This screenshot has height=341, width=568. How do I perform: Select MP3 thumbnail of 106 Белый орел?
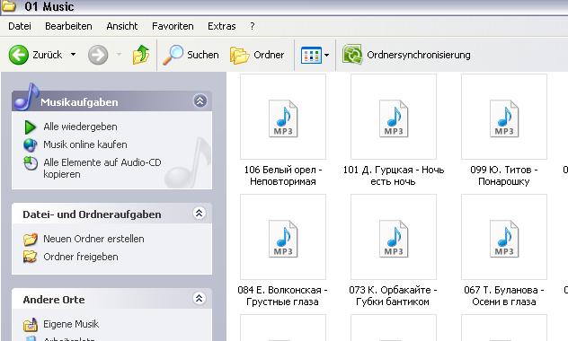pyautogui.click(x=283, y=117)
